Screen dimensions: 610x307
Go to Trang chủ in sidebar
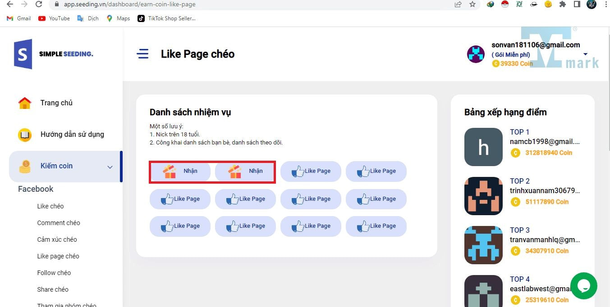pos(56,103)
